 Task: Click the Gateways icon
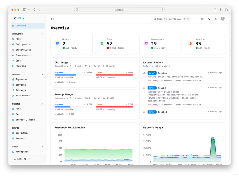click(x=13, y=90)
